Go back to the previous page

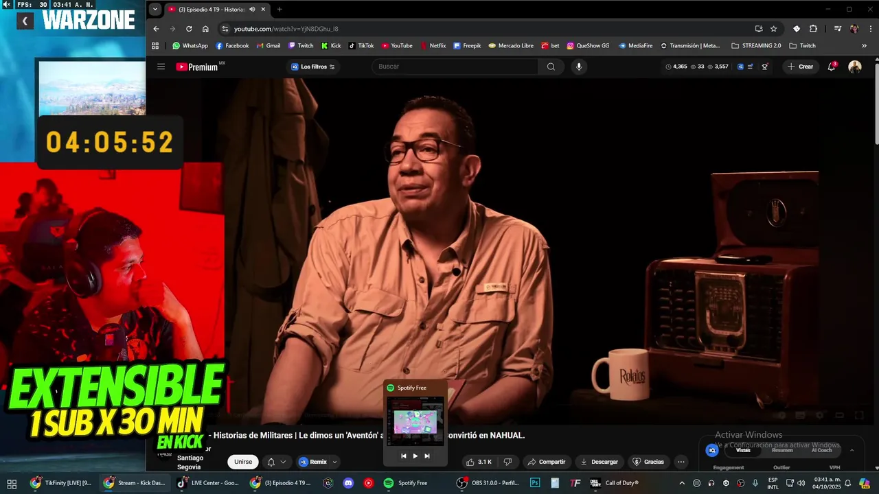(156, 29)
